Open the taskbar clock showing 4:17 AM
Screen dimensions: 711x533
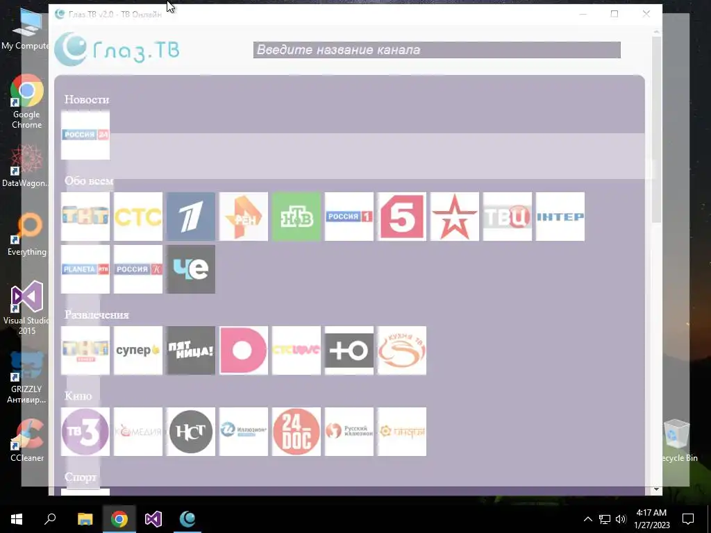point(651,519)
